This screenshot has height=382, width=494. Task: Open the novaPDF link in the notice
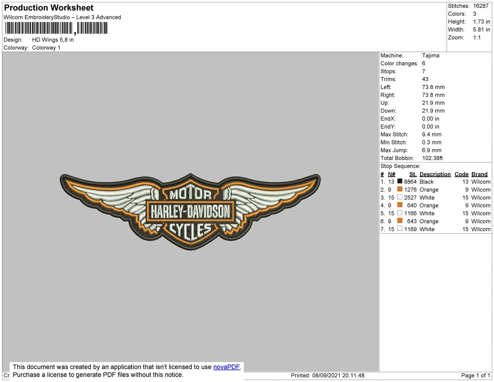tap(227, 367)
